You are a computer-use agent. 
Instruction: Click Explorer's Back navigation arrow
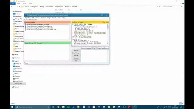[x=12, y=7]
